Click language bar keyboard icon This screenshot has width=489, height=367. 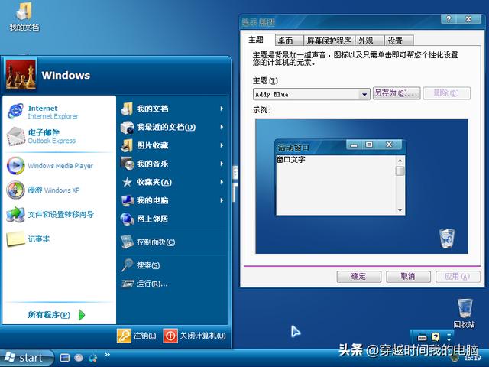[422, 337]
